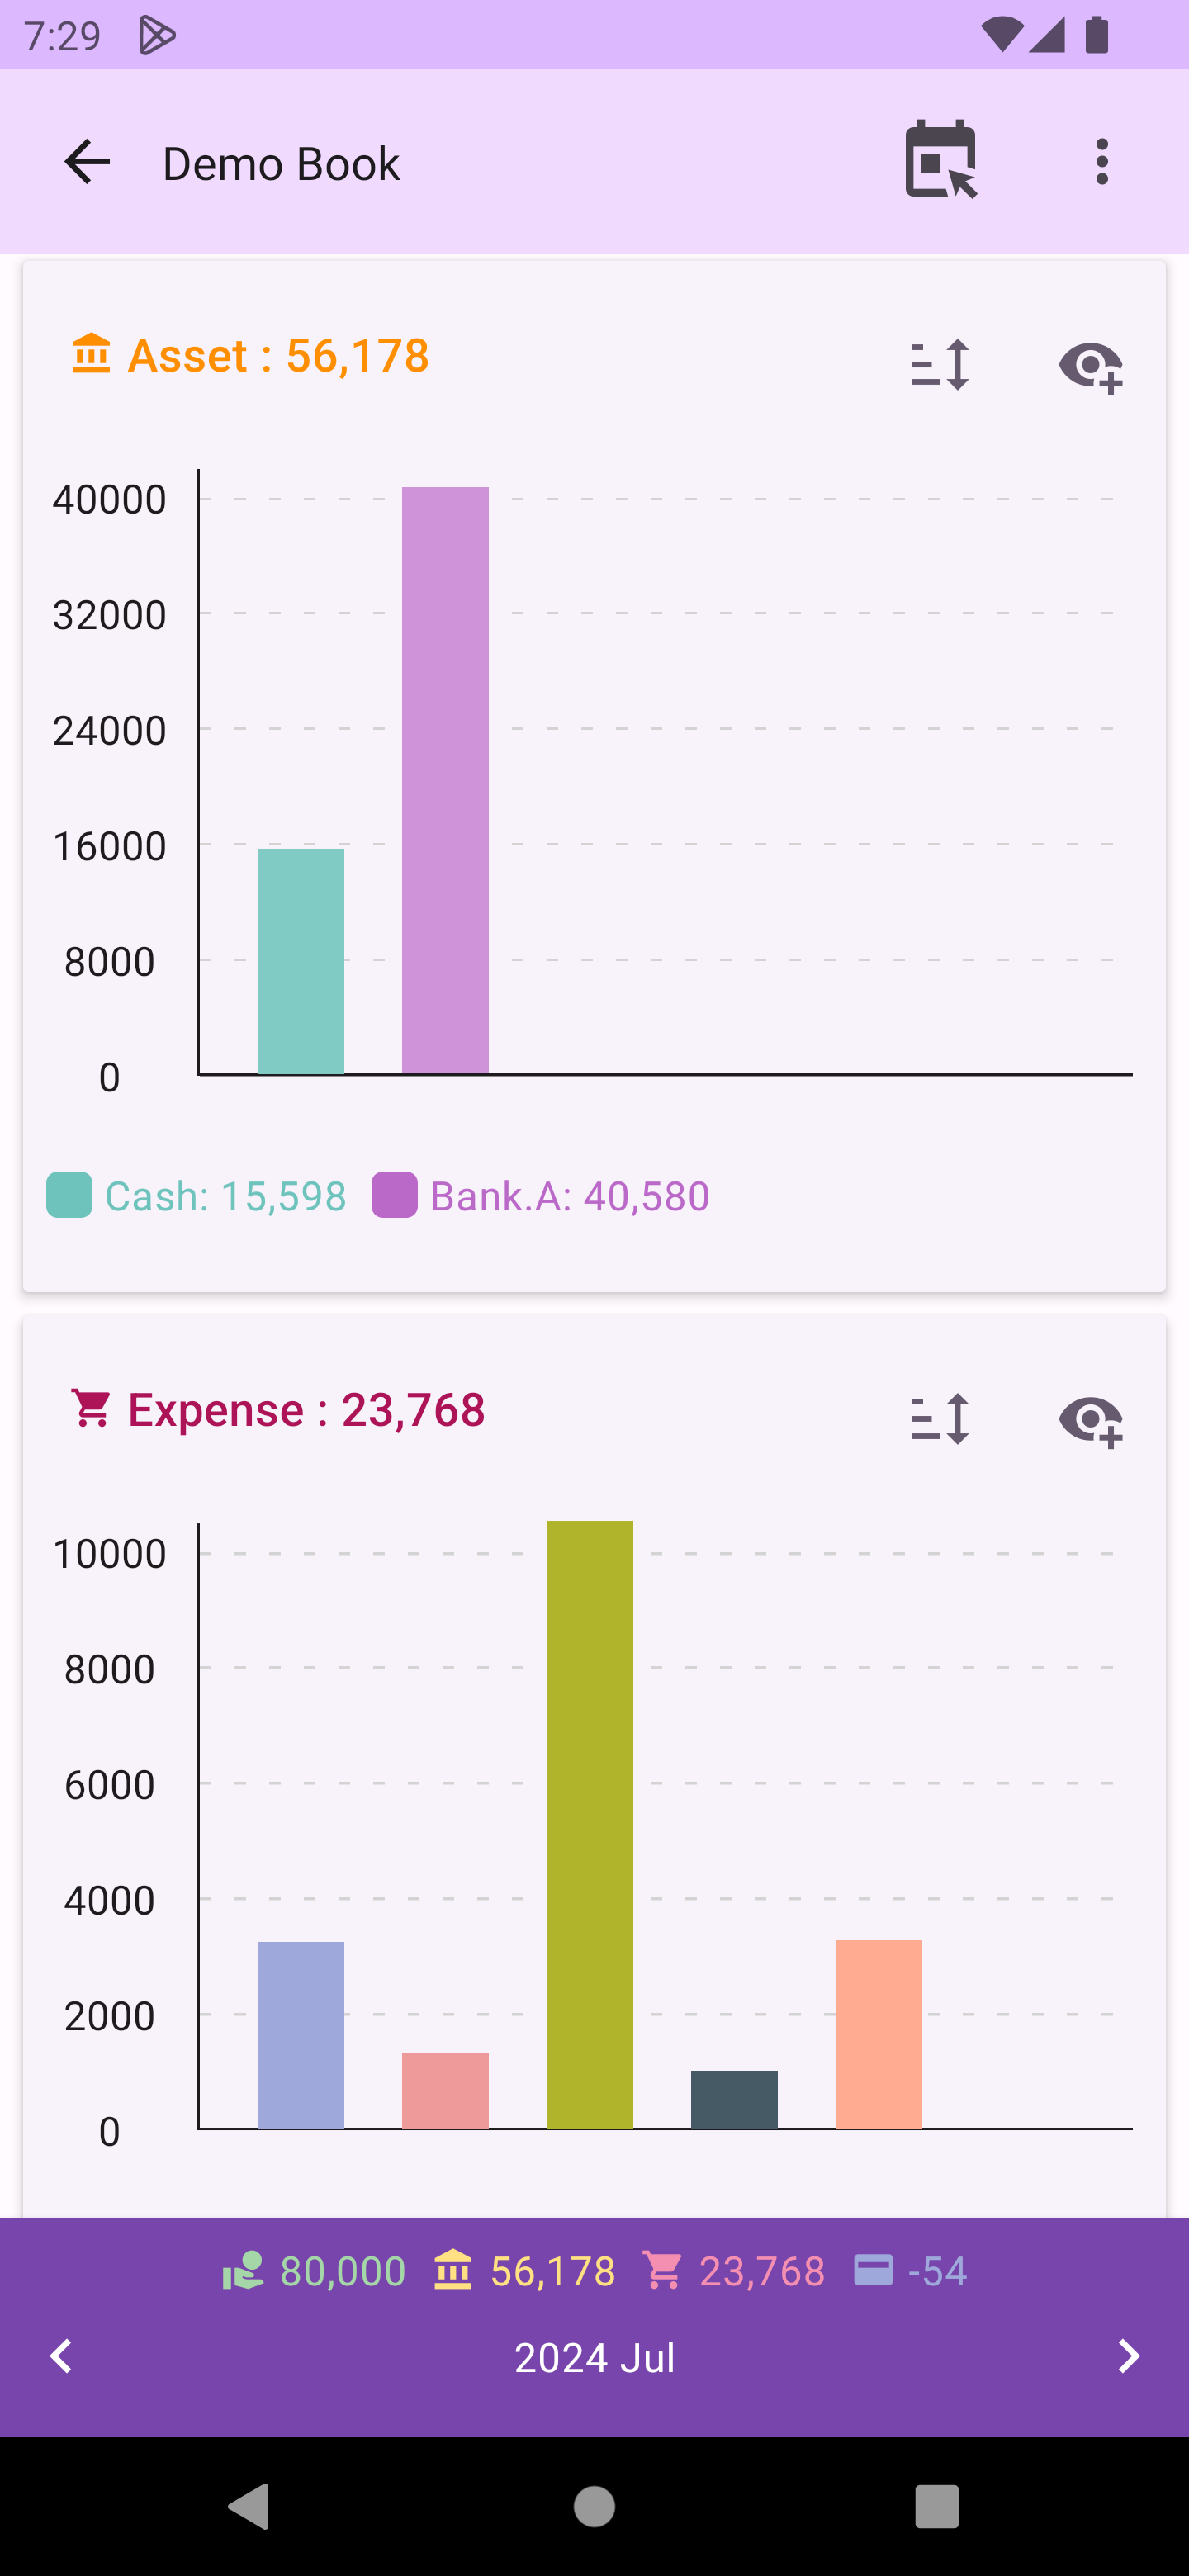Tap the 2024 Jul month label
This screenshot has height=2576, width=1189.
(594, 2358)
